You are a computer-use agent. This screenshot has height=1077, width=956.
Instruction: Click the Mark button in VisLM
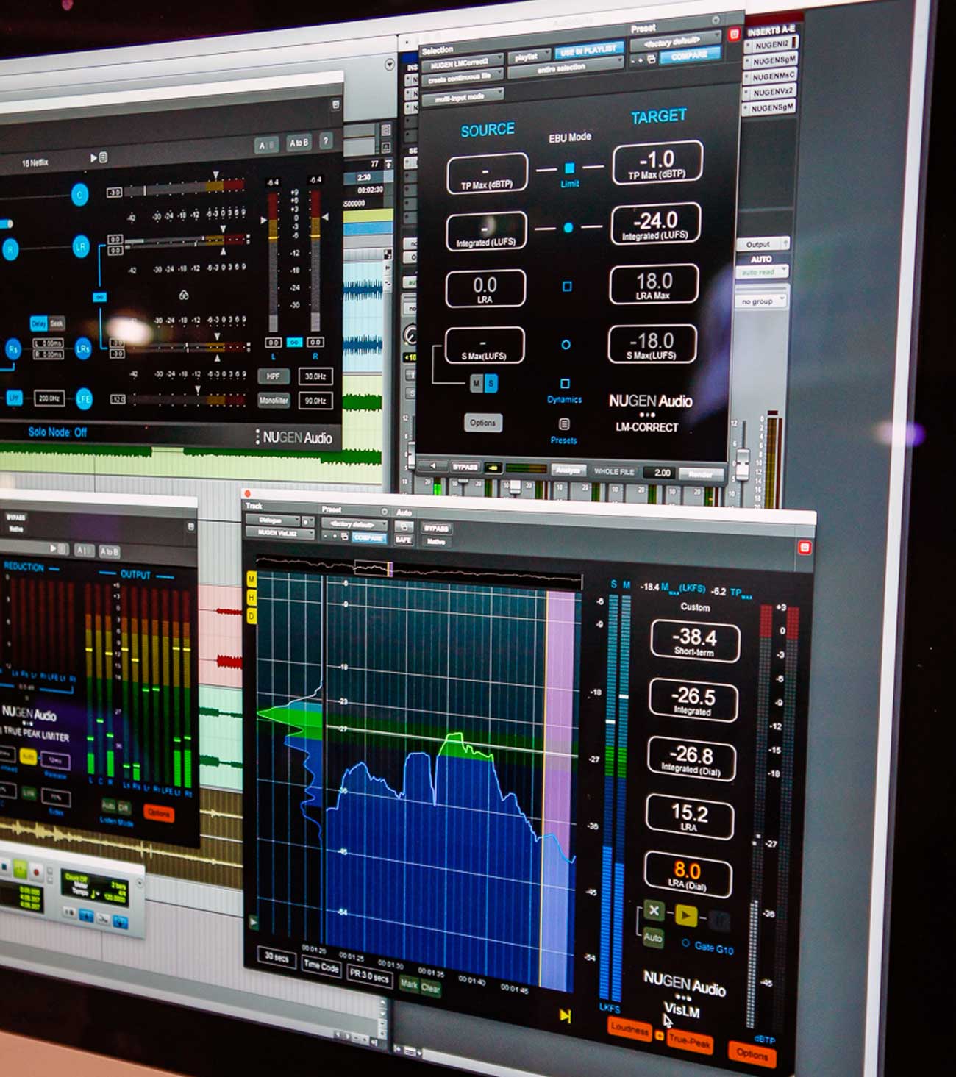point(409,984)
